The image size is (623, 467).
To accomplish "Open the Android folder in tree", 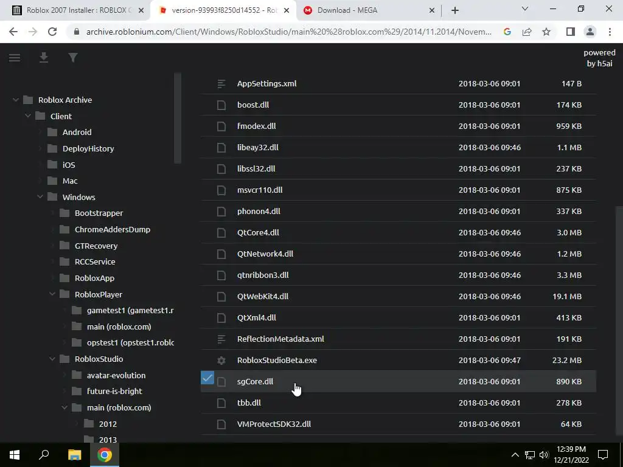I will point(77,132).
